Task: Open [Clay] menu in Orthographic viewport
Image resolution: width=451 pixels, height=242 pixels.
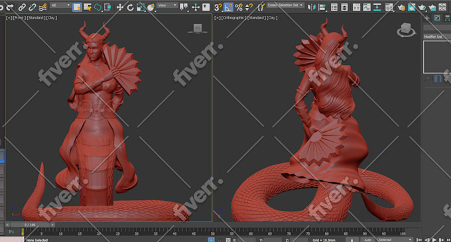Action: (272, 18)
